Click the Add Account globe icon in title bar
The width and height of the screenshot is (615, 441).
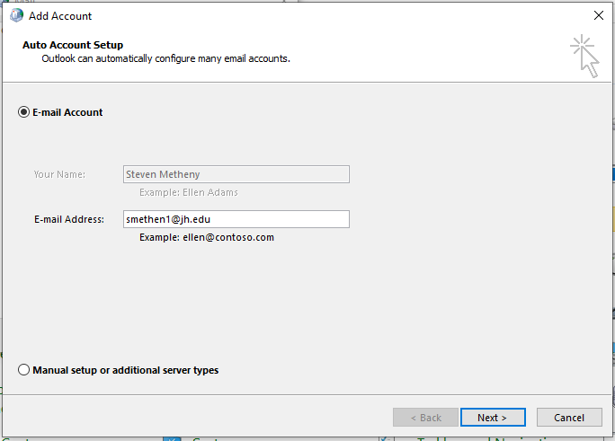[16, 15]
